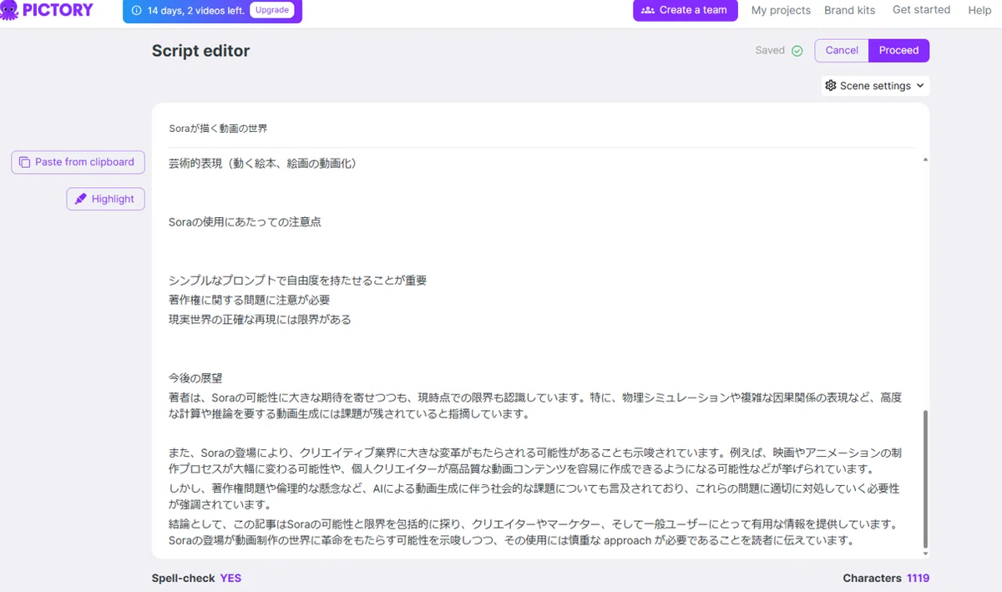Click the line "現実世界の正確な再現には限界がある"

(x=260, y=319)
